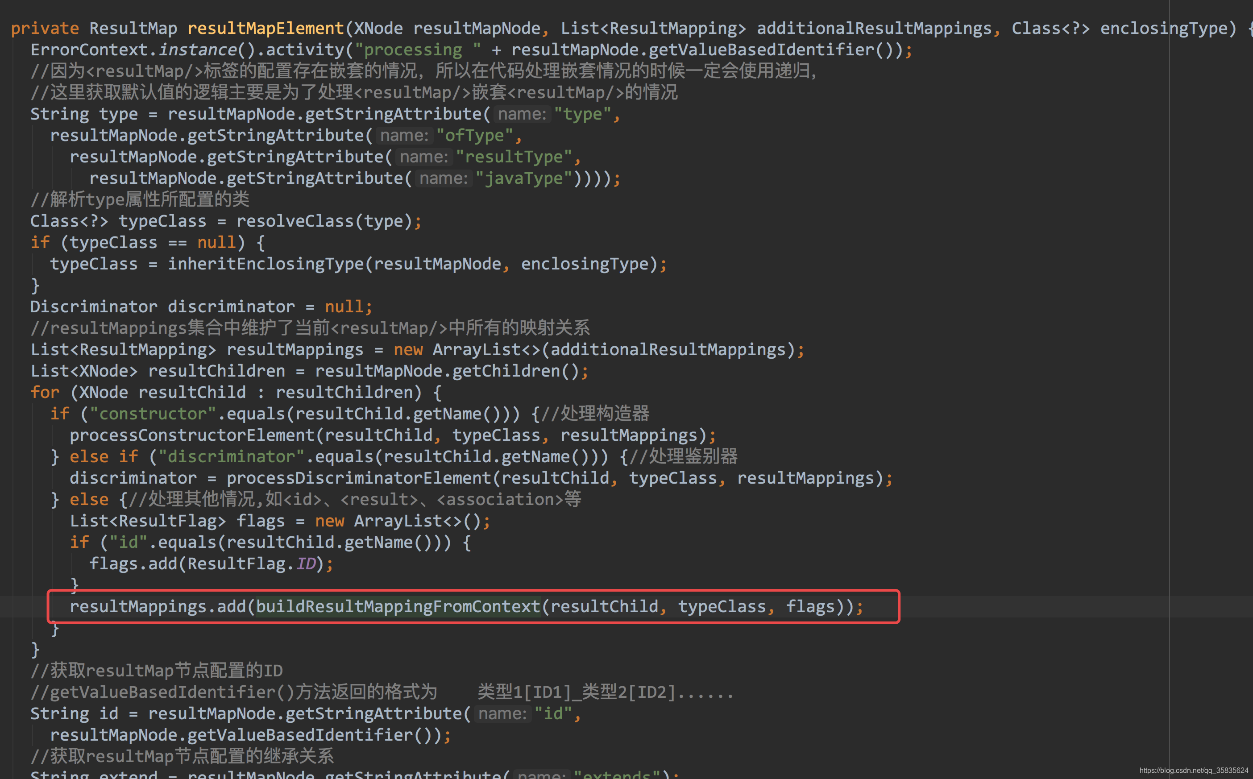1253x779 pixels.
Task: Click the enclosingType parameter in the signature
Action: pos(1164,28)
